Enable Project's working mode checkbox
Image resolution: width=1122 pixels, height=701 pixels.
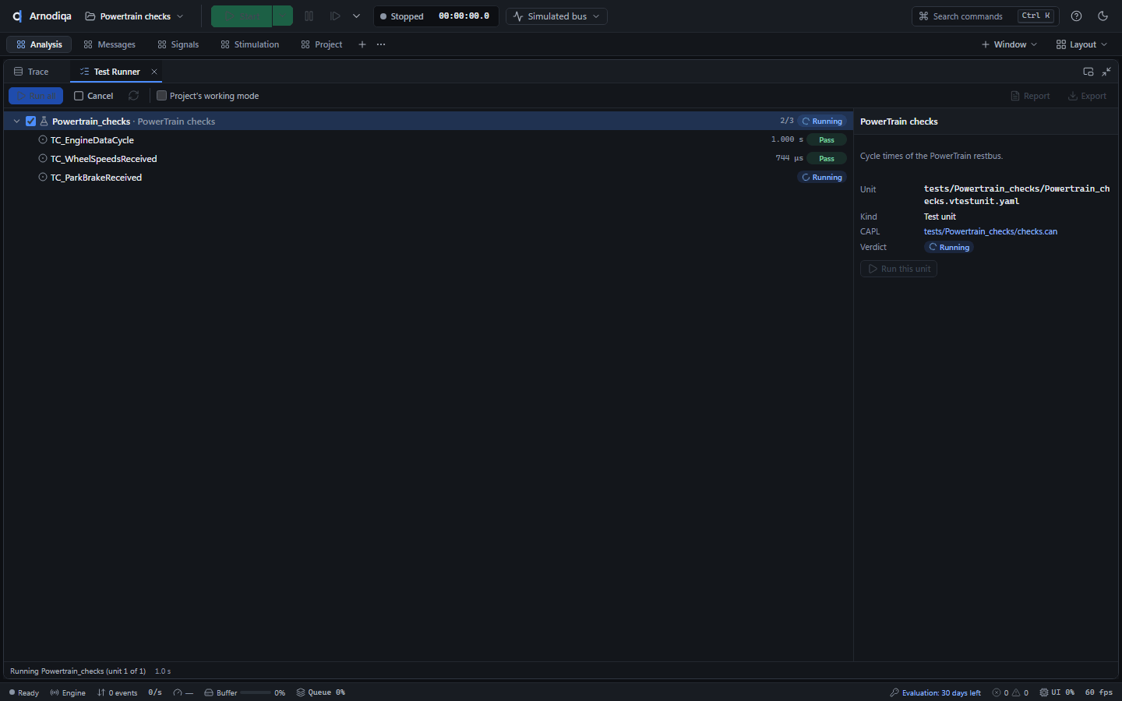coord(161,96)
